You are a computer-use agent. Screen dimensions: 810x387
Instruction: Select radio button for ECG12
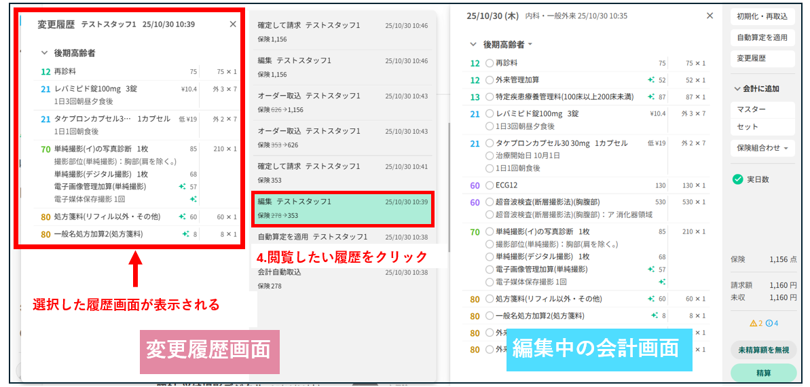[x=490, y=185]
